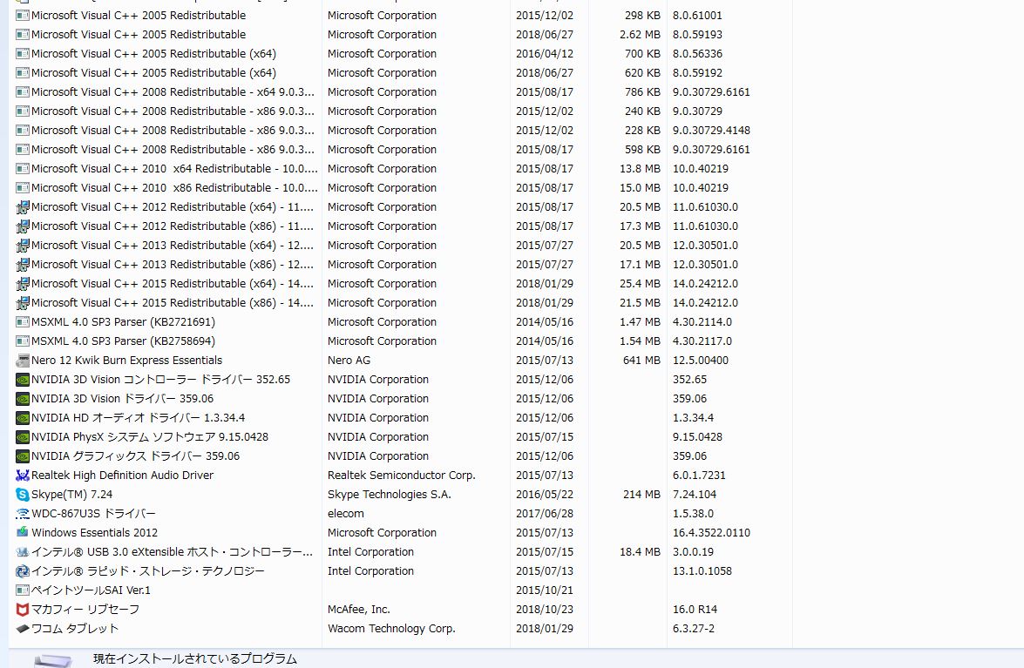
Task: Select Visual C++ 2005 (x64) 620 KB entry
Action: (153, 73)
